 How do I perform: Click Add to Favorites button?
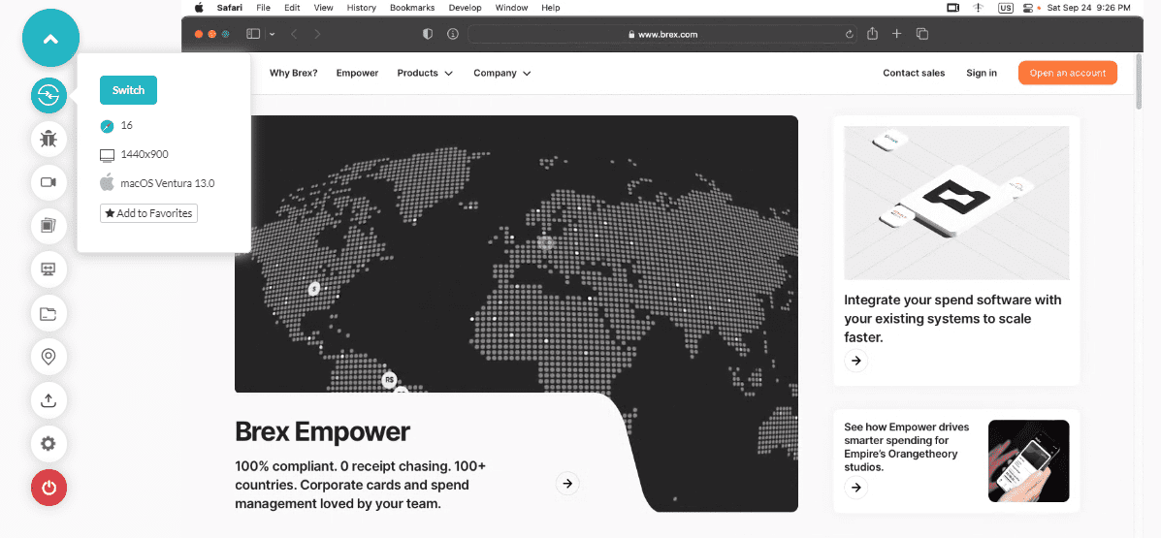148,213
